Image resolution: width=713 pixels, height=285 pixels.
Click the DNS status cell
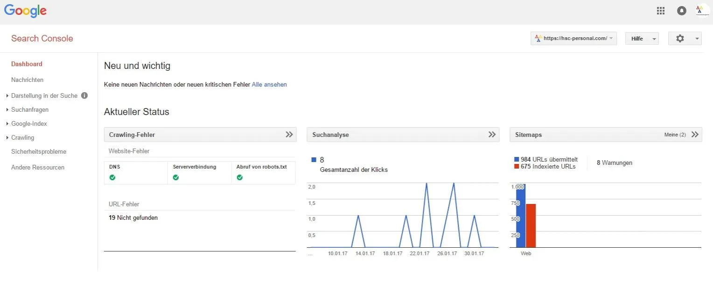pos(136,173)
